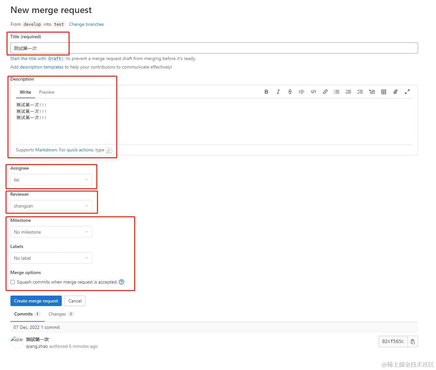Add a numbered list via toolbar
The image size is (436, 370).
click(x=348, y=92)
